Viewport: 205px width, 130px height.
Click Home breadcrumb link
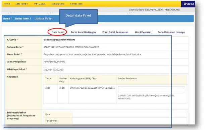pyautogui.click(x=6, y=18)
